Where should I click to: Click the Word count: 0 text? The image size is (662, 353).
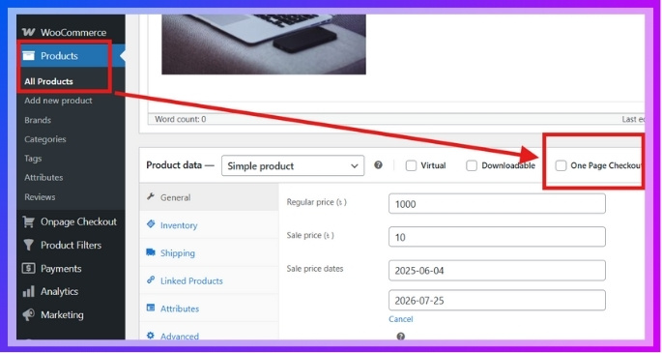[x=181, y=120]
